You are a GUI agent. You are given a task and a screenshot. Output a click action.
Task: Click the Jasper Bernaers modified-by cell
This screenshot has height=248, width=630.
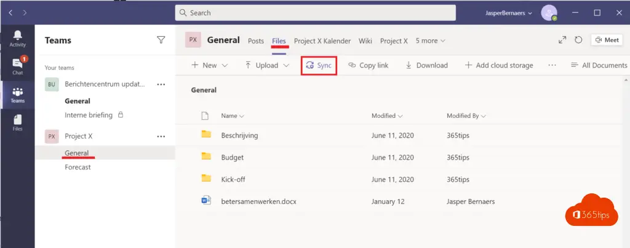(x=471, y=201)
